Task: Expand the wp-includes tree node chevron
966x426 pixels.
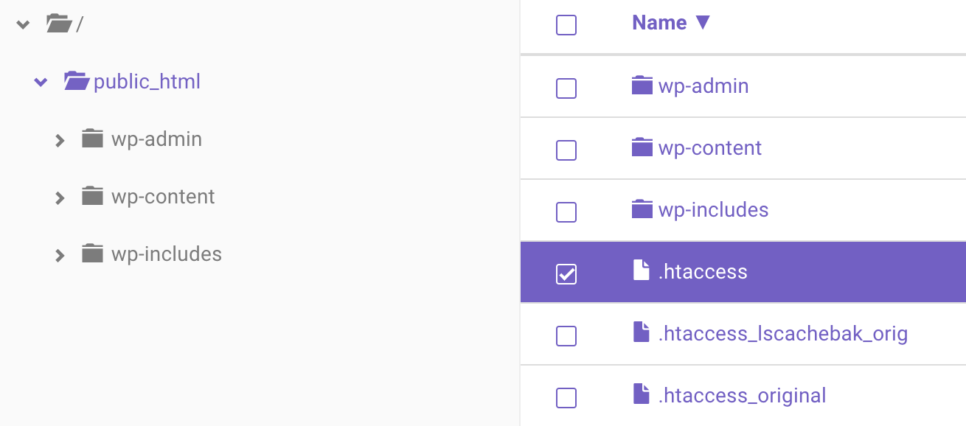Action: [x=60, y=255]
